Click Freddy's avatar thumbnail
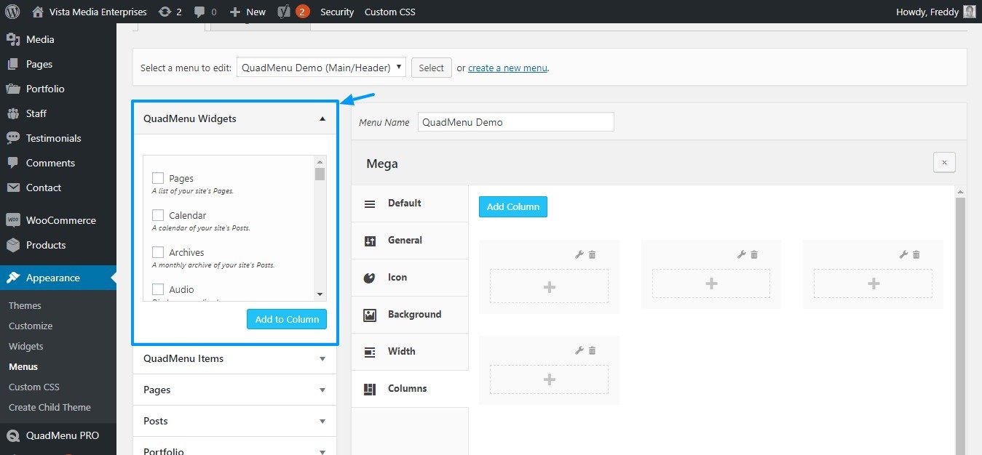The width and height of the screenshot is (982, 455). [x=969, y=12]
